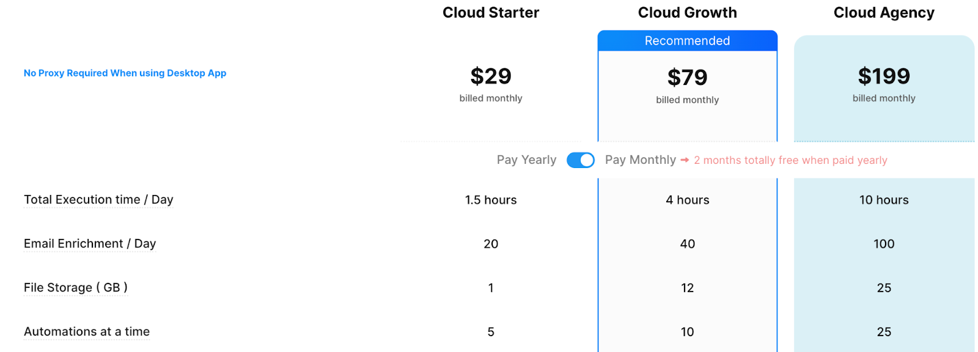Click the Recommended banner on Cloud Growth
The height and width of the screenshot is (352, 978).
[x=687, y=41]
